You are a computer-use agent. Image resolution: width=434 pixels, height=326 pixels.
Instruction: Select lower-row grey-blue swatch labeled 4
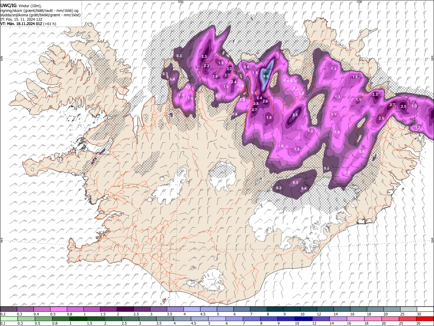tap(182, 319)
